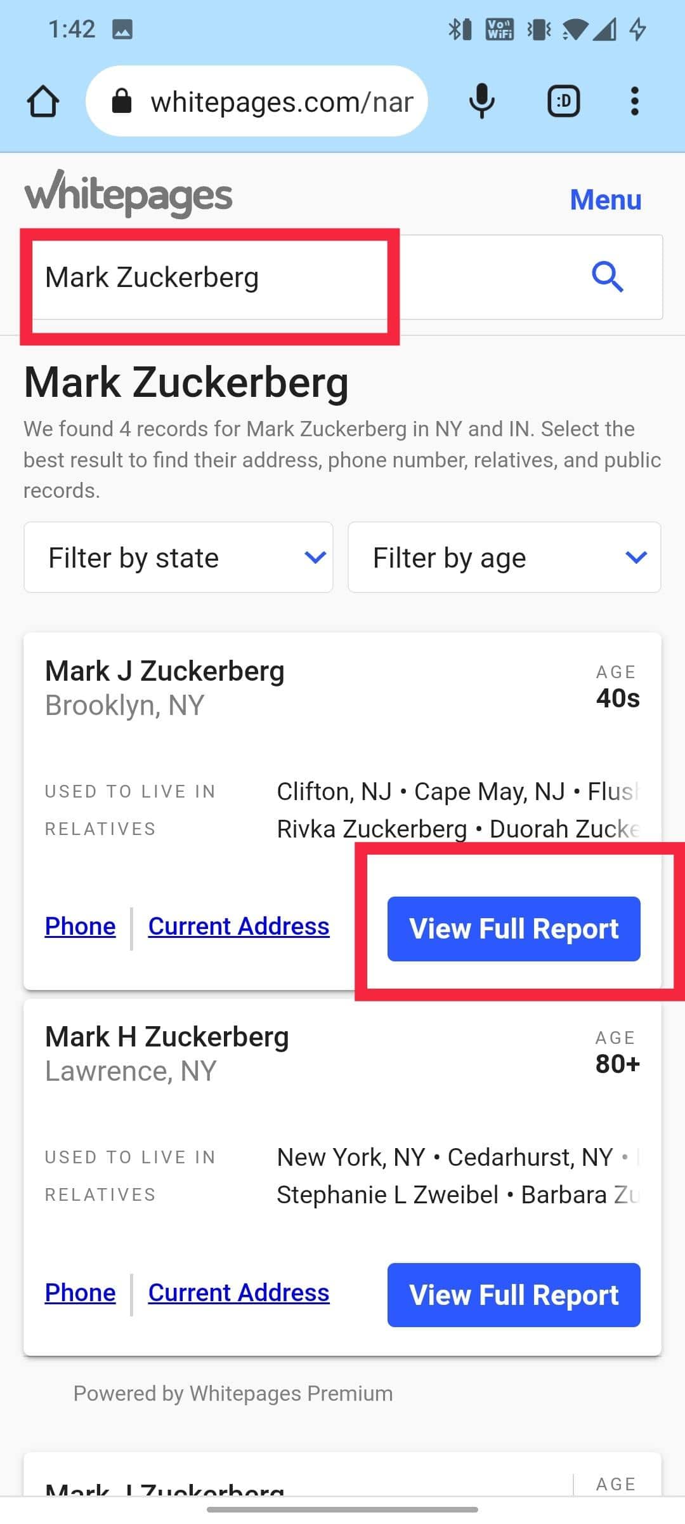685x1524 pixels.
Task: Tap the lock icon in address bar
Action: pos(122,102)
